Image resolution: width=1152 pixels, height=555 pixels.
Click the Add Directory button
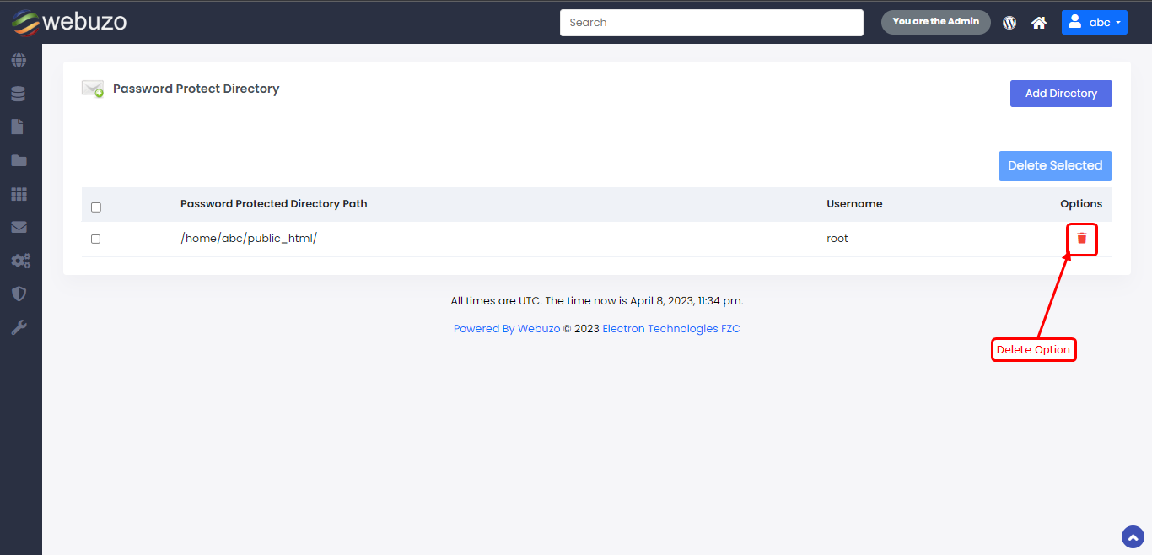(1060, 94)
